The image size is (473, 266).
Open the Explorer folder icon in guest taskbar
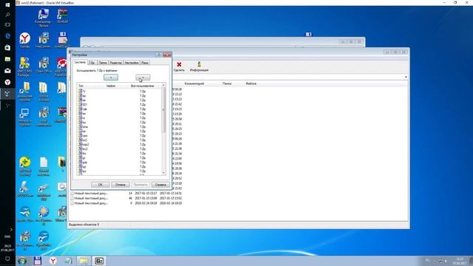(x=84, y=261)
